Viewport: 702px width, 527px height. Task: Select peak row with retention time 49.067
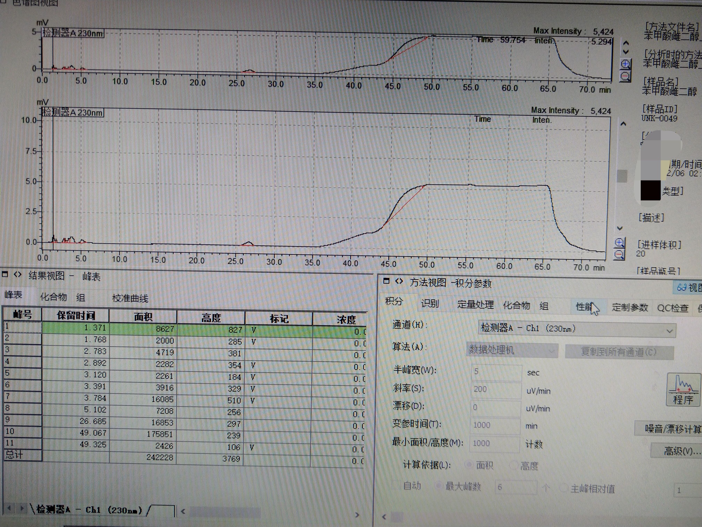pos(184,434)
